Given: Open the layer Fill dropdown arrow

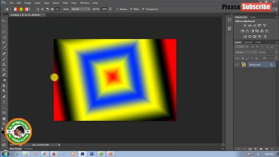Looking at the screenshot, I should click(276, 58).
